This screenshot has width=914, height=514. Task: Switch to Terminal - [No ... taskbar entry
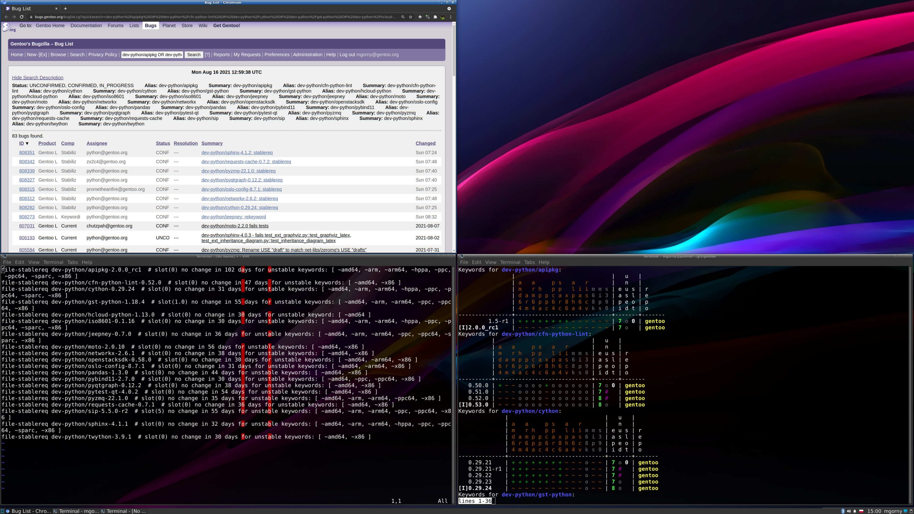124,511
